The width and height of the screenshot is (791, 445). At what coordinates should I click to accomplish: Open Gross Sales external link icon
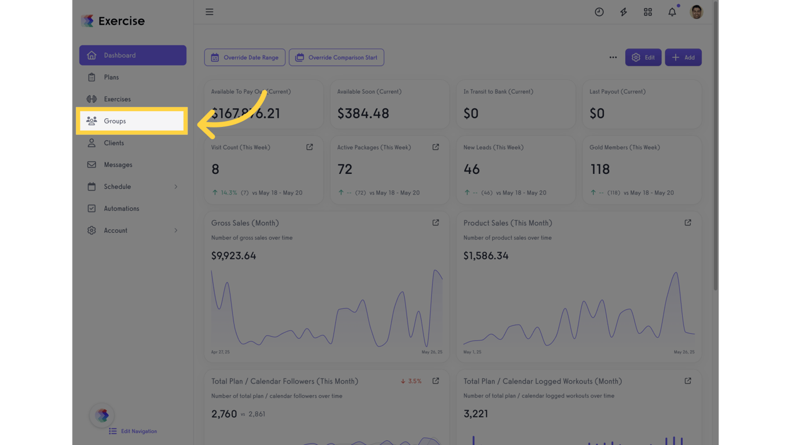click(x=436, y=222)
